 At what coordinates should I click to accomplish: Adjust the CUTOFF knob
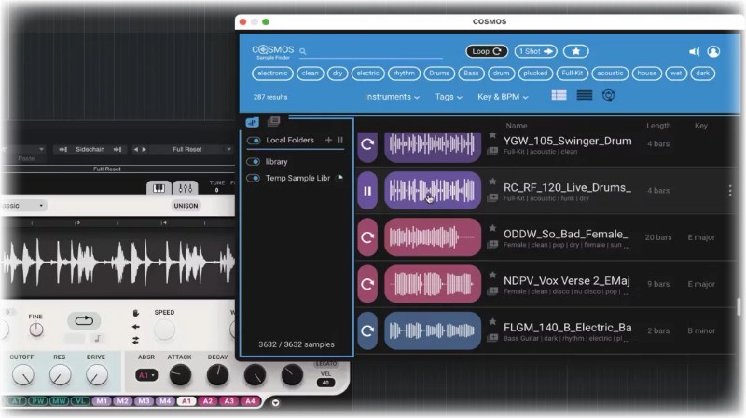click(x=22, y=375)
